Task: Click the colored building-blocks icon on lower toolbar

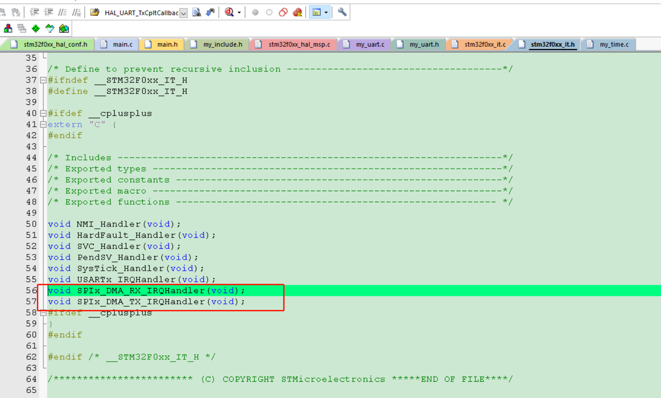Action: pos(7,28)
